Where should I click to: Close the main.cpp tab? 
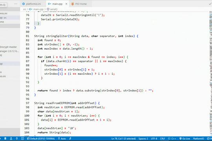point(66,4)
